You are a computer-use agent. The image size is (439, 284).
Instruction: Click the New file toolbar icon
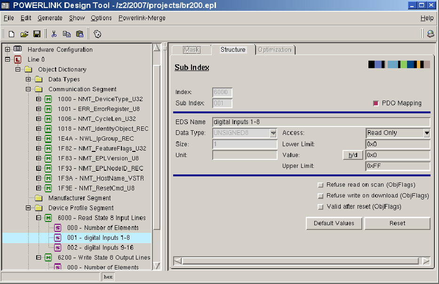[11, 34]
